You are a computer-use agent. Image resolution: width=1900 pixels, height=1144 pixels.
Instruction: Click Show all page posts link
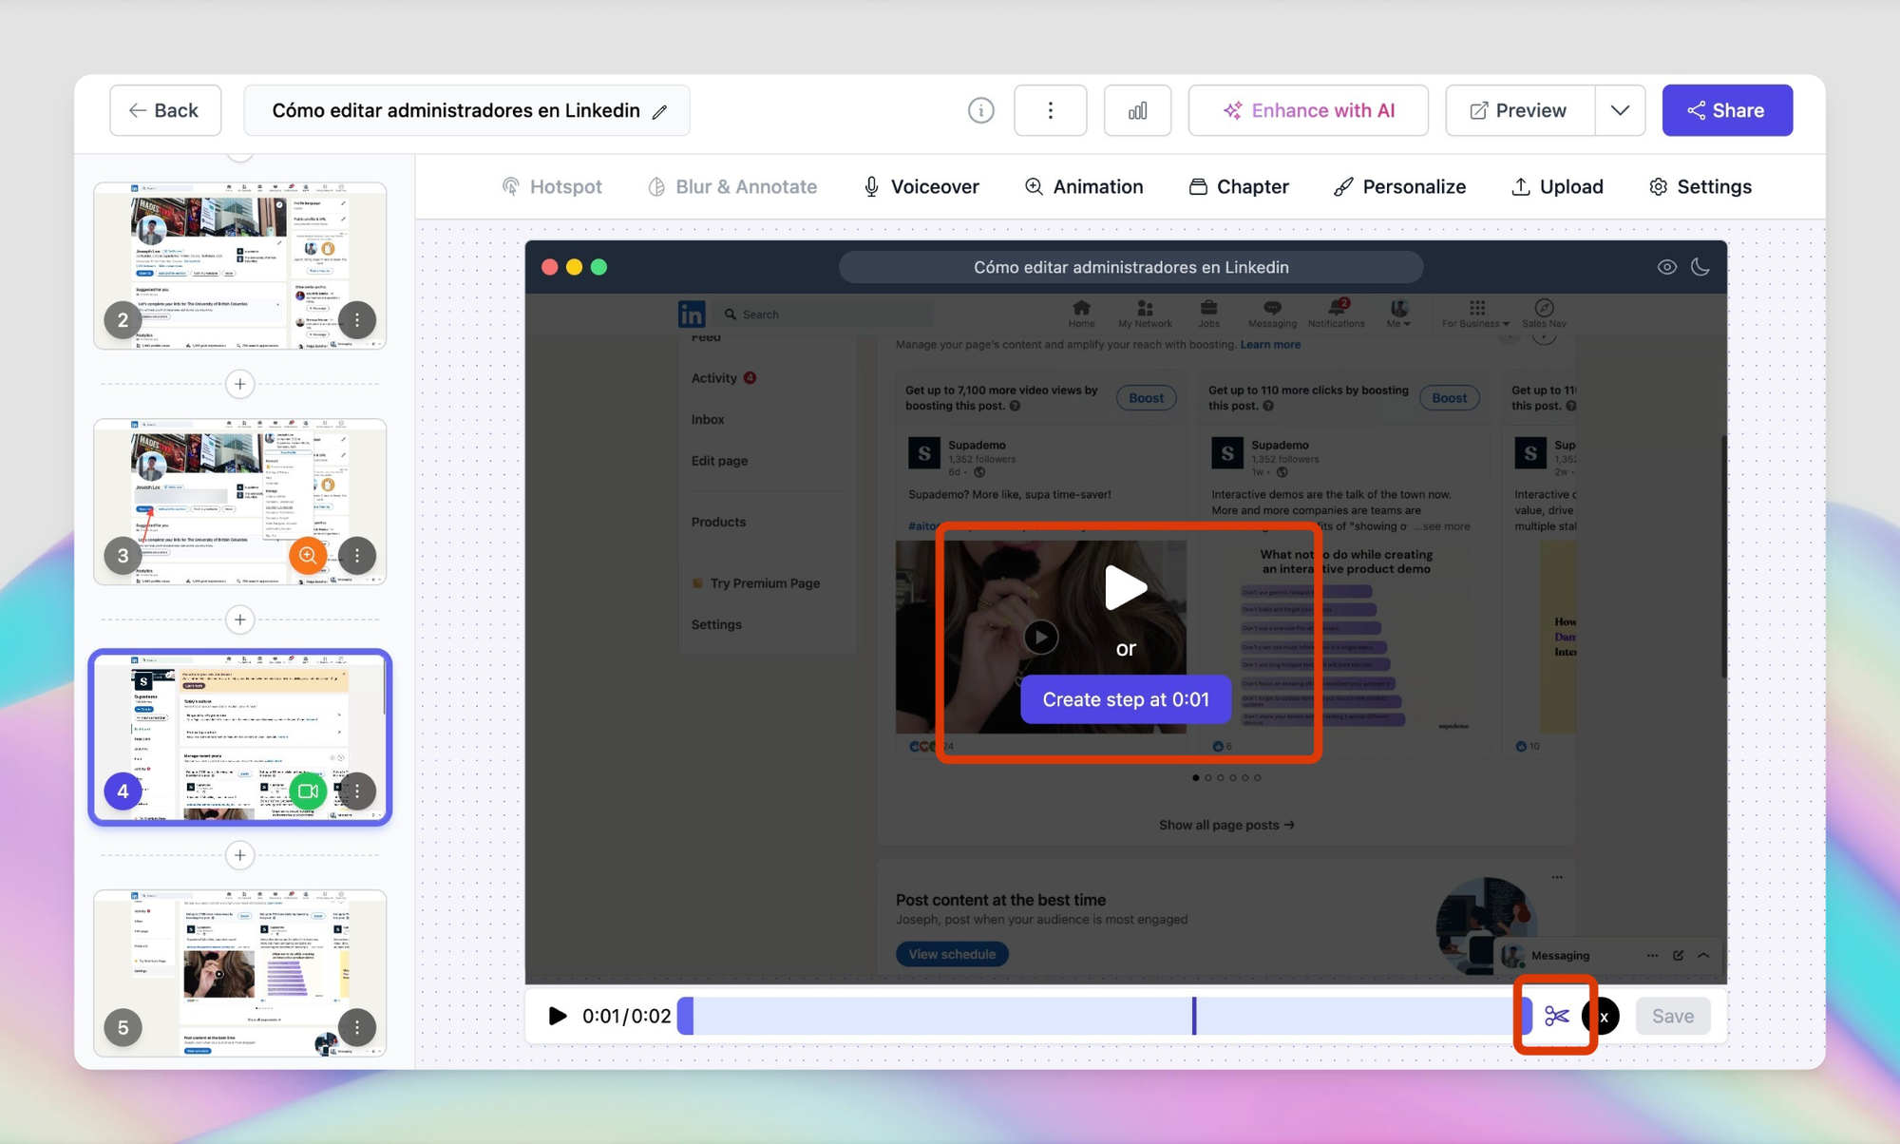click(x=1226, y=825)
